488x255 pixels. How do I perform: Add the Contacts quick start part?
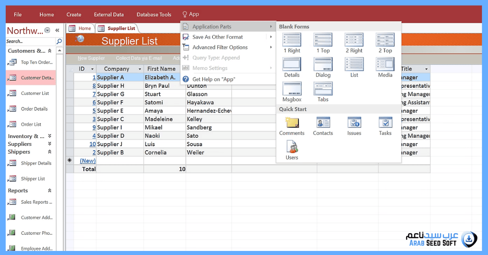[x=323, y=123]
